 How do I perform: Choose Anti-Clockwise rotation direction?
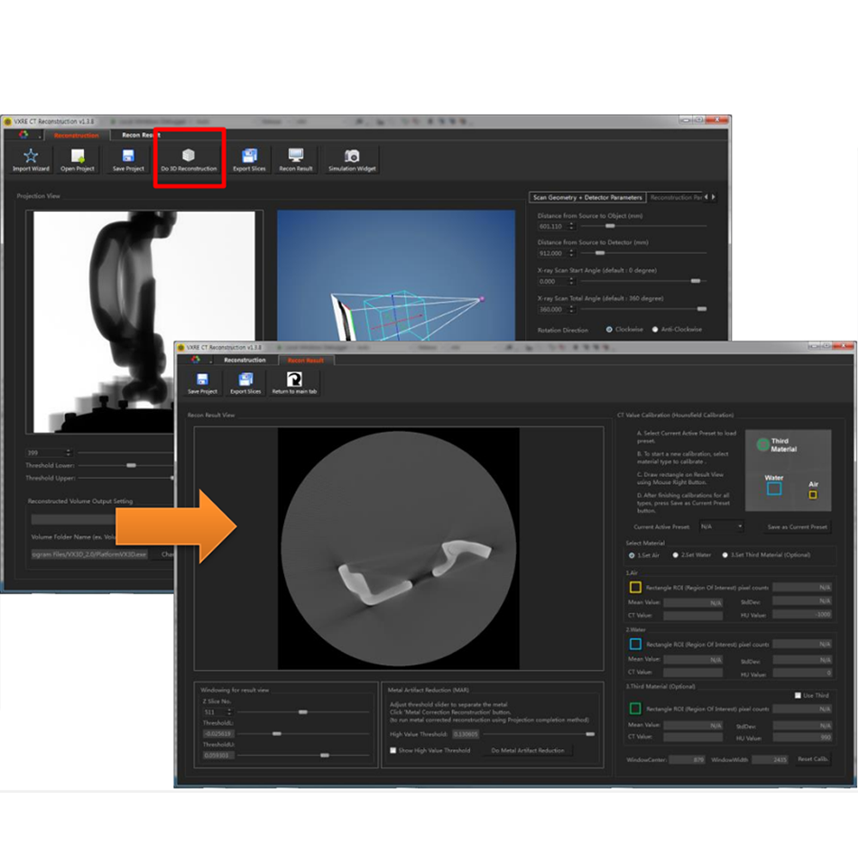point(656,329)
